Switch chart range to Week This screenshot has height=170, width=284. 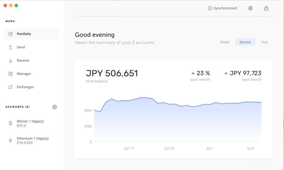[x=225, y=42]
